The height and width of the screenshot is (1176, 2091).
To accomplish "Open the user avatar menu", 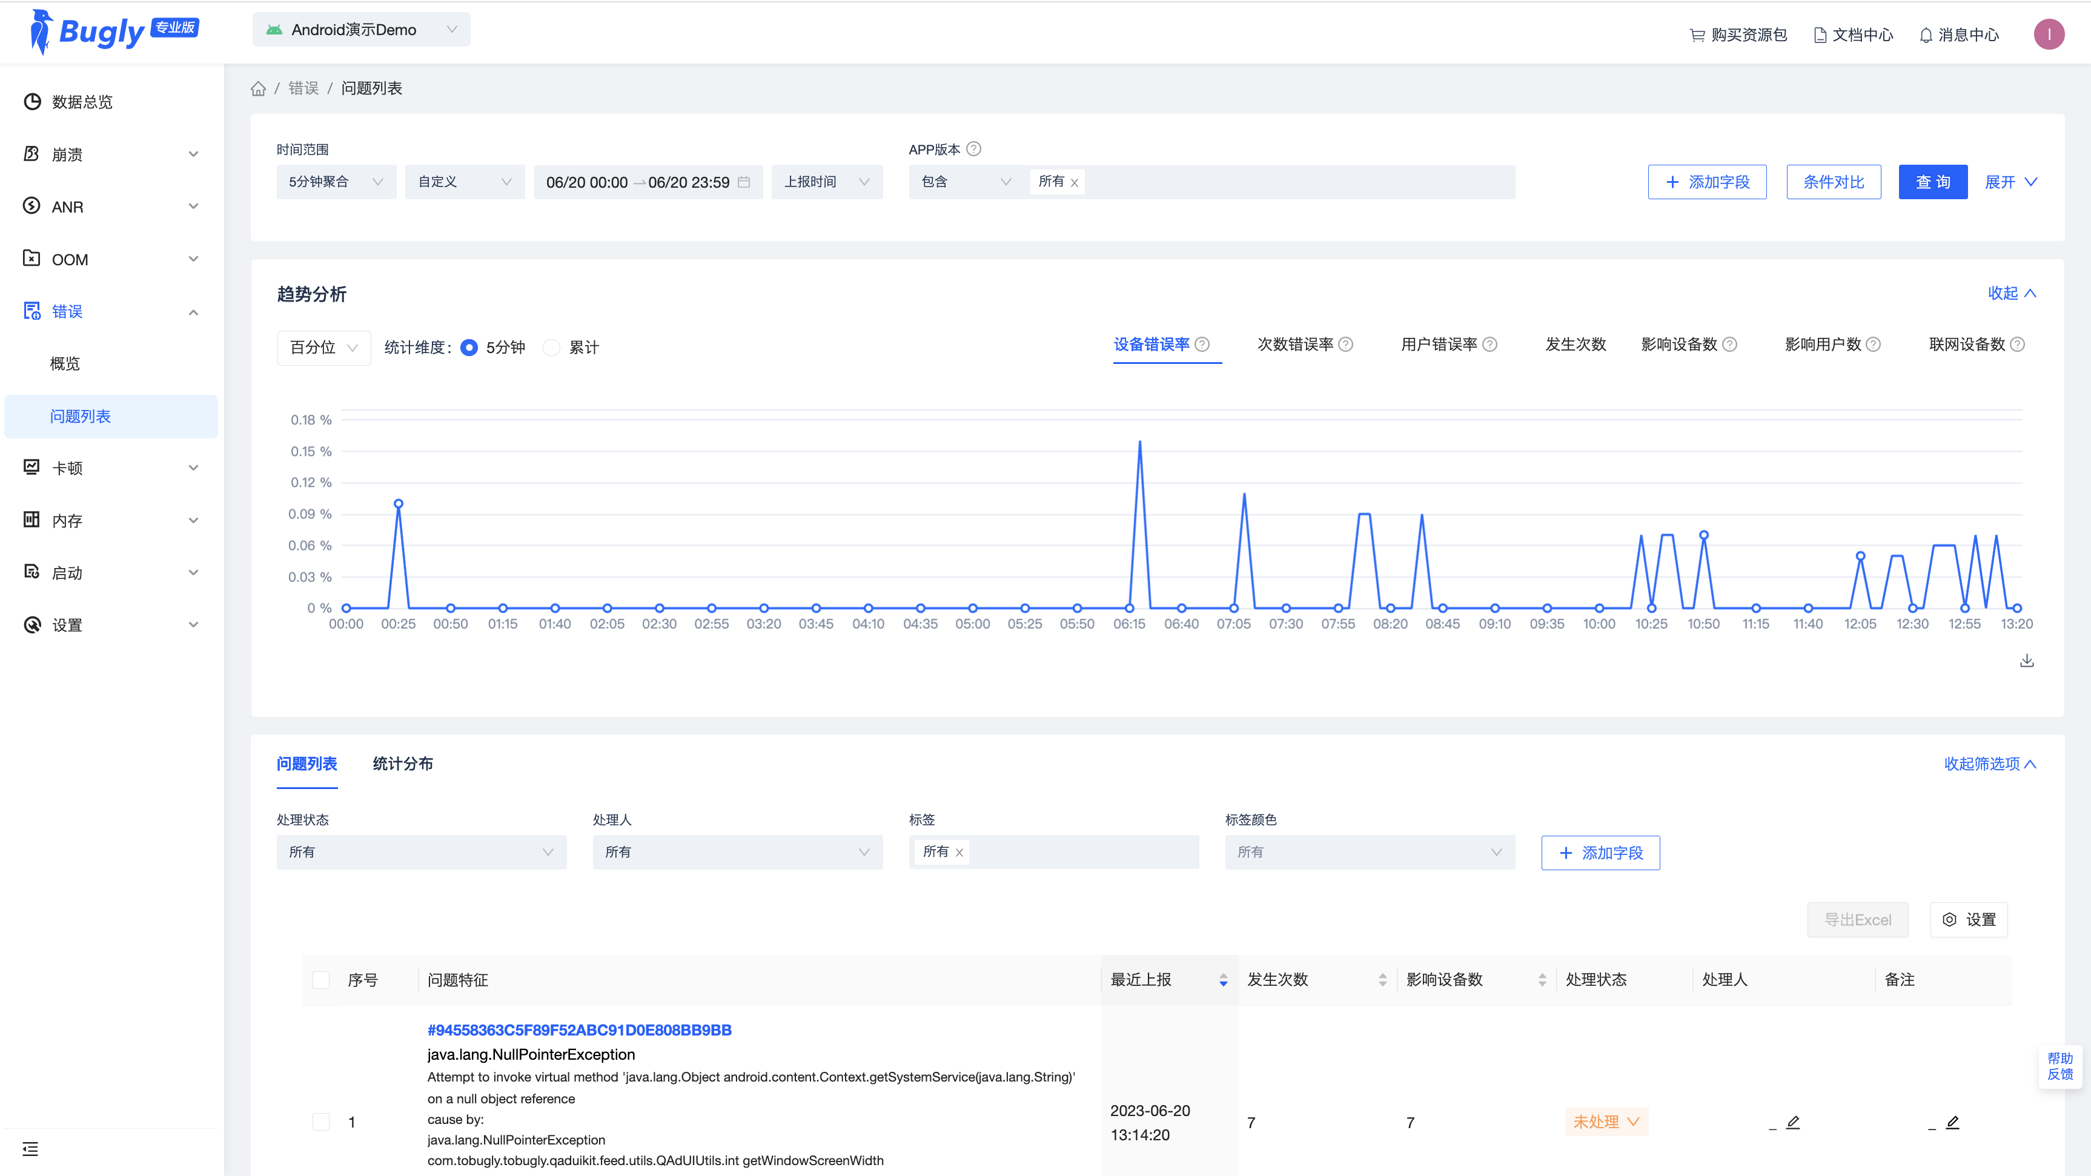I will tap(2048, 34).
